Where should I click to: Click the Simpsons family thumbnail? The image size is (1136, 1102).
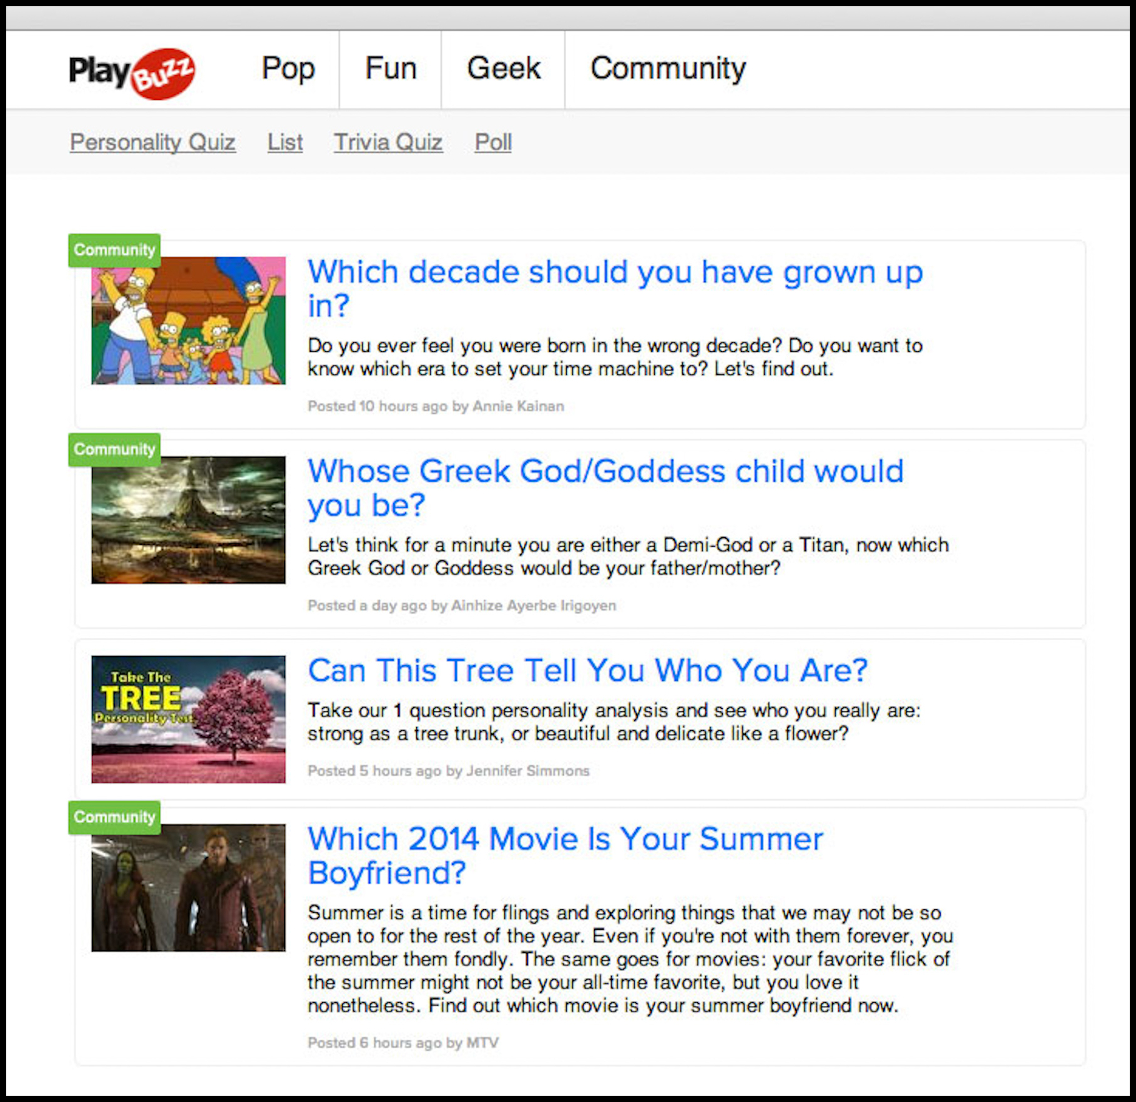pyautogui.click(x=189, y=321)
